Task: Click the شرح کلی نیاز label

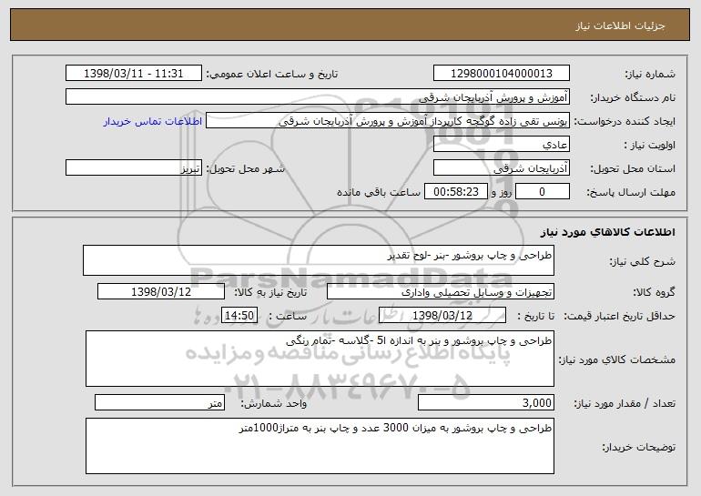Action: click(x=643, y=261)
